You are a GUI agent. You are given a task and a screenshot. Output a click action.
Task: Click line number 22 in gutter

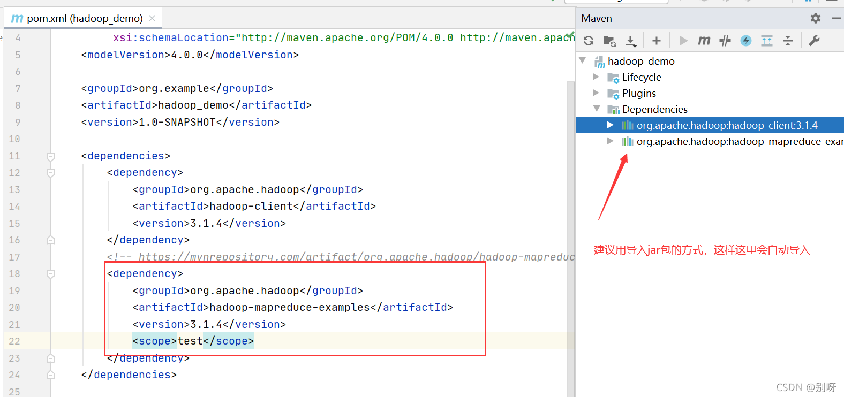click(14, 341)
